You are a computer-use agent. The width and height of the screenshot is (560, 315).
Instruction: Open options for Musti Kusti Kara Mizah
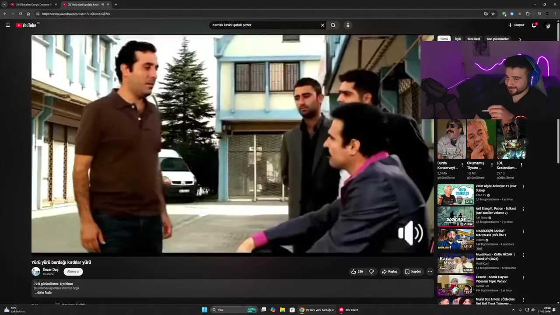523,255
